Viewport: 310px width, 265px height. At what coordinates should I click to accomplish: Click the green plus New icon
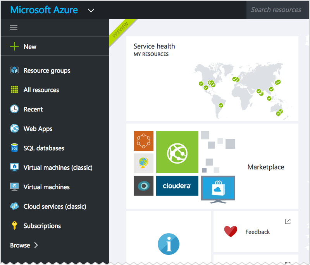[14, 47]
